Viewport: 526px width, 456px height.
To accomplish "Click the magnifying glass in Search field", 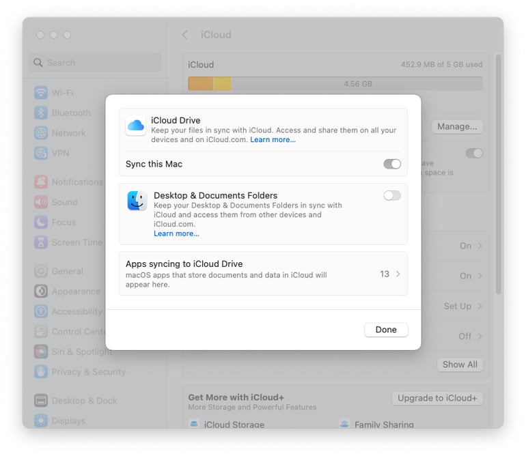I will coord(38,62).
